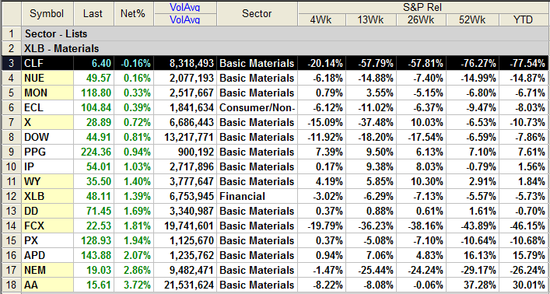Sort by the Symbol column header
The image size is (550, 294).
coord(47,14)
